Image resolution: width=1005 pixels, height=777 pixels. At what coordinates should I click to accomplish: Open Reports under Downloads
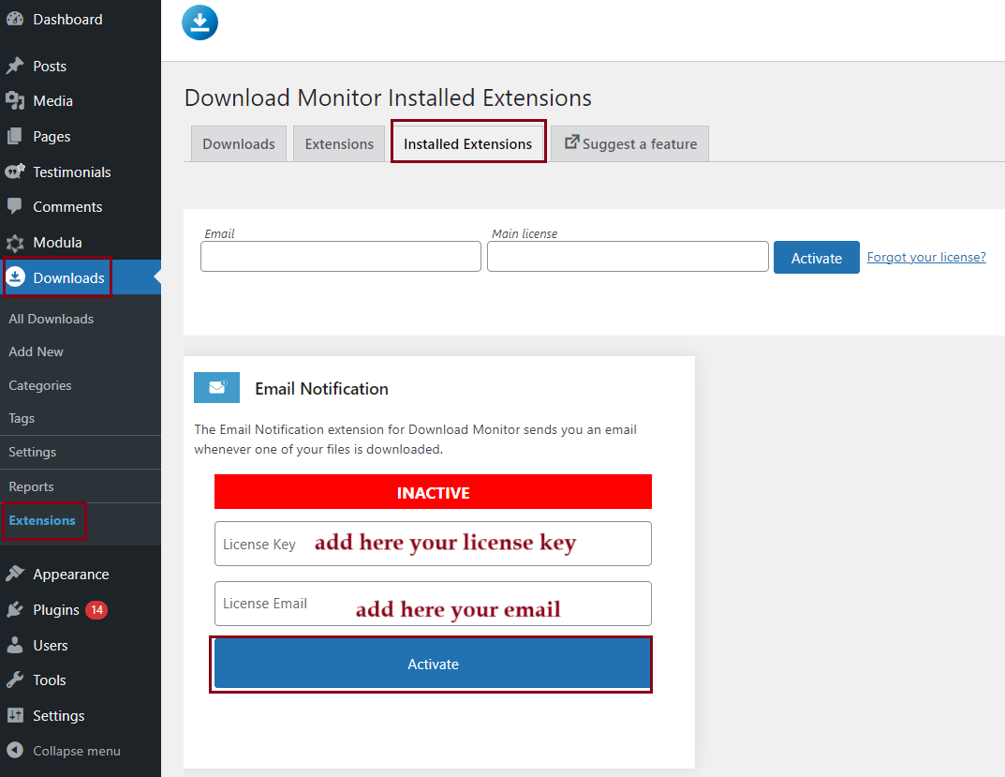click(31, 486)
